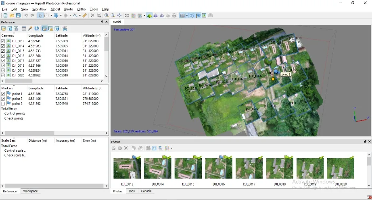
Task: Optimize cameras with the wand icon
Action: coord(30,29)
